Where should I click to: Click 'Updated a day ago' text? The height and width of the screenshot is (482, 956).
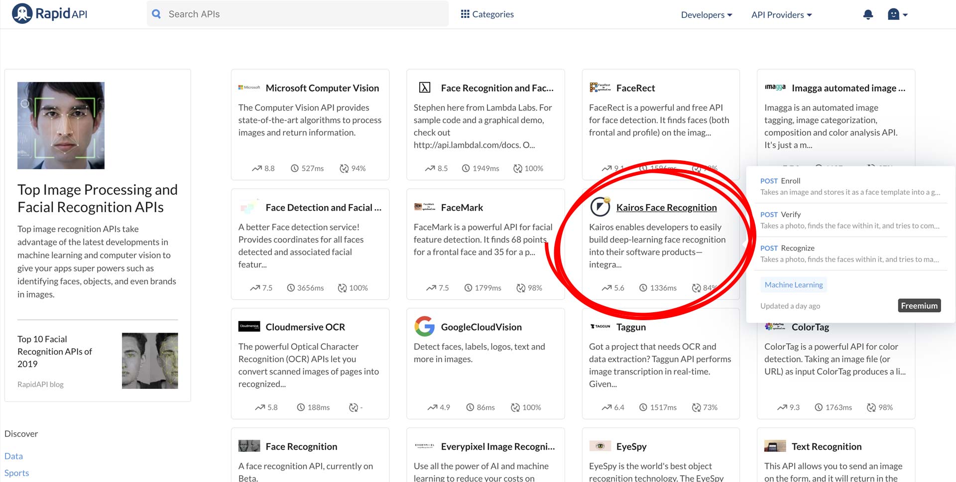[x=790, y=306]
